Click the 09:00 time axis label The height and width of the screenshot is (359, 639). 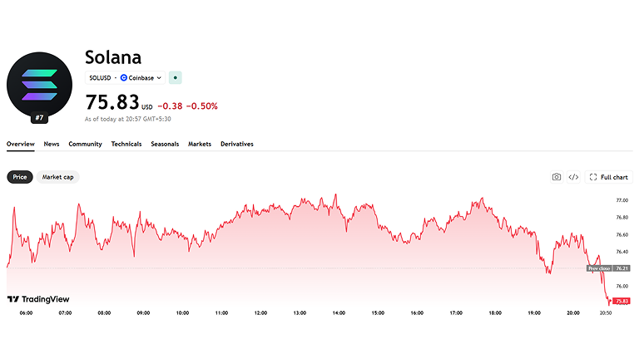pyautogui.click(x=143, y=313)
